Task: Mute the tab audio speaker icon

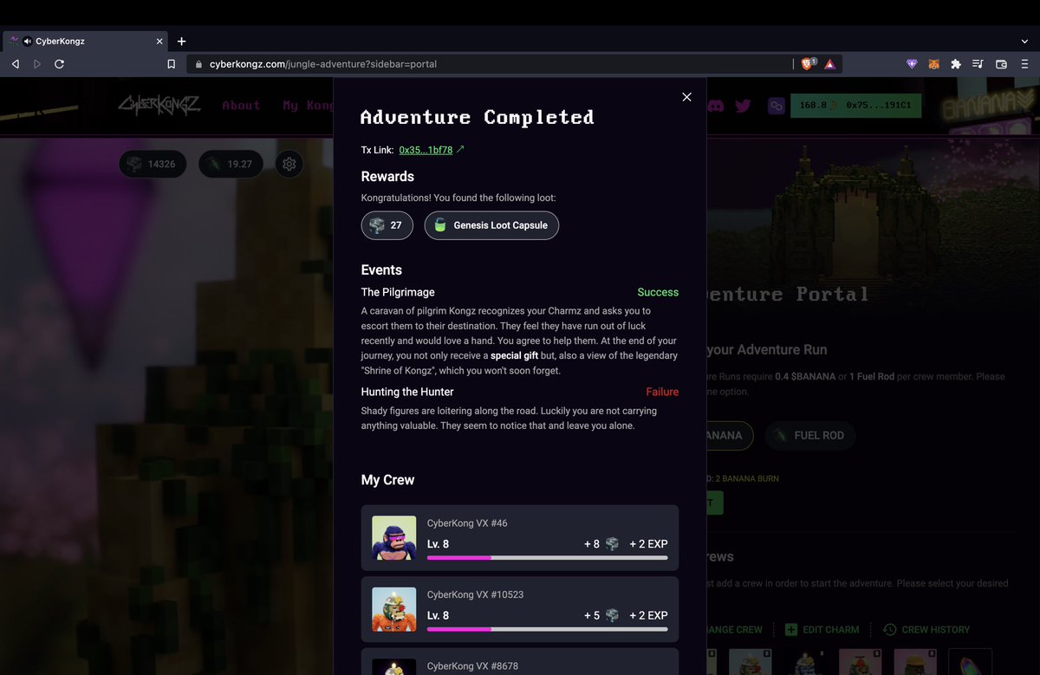Action: tap(27, 41)
